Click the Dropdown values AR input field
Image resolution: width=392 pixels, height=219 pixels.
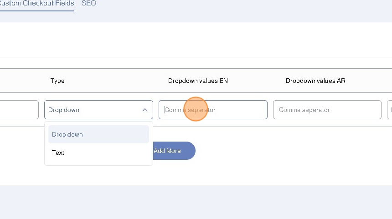327,110
